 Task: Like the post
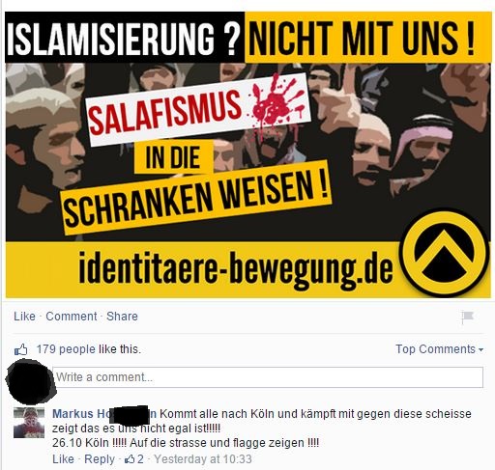[24, 317]
